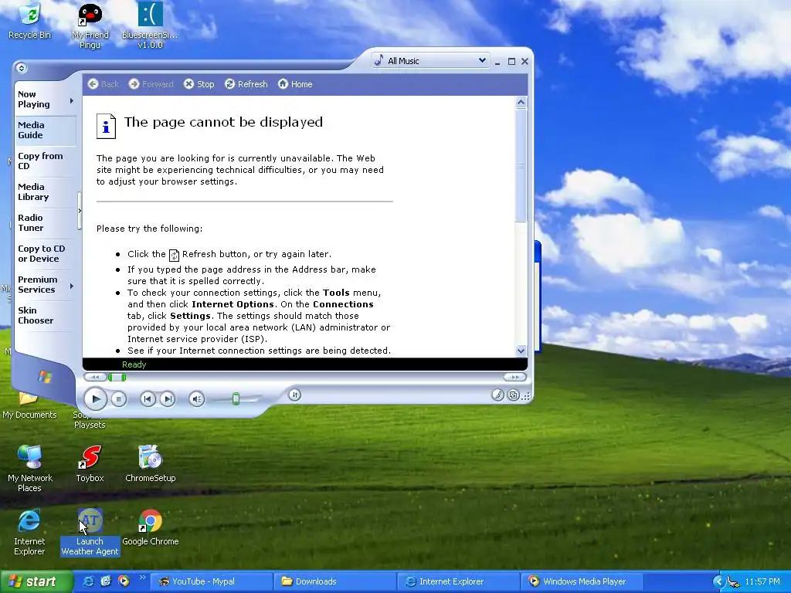This screenshot has width=791, height=593.
Task: Open the Start menu
Action: 36,581
